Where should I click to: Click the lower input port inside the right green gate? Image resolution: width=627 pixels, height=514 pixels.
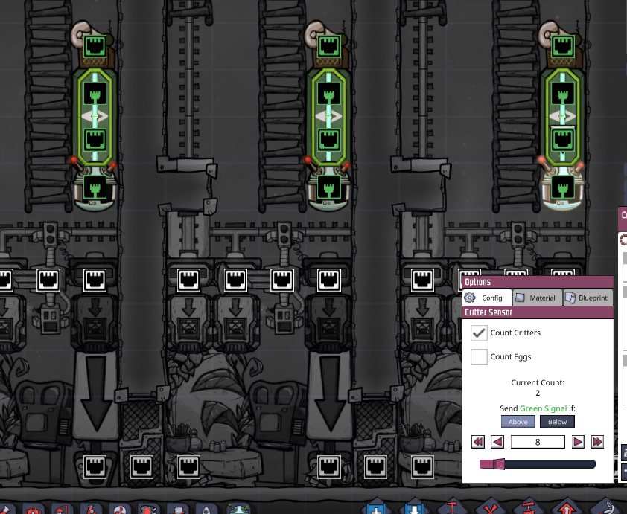563,140
